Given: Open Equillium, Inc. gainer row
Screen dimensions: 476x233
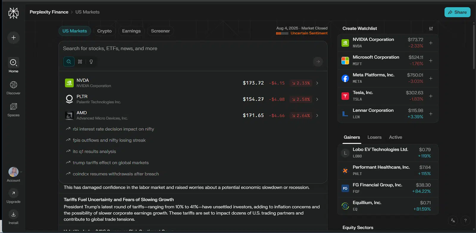Looking at the screenshot, I should coord(388,206).
